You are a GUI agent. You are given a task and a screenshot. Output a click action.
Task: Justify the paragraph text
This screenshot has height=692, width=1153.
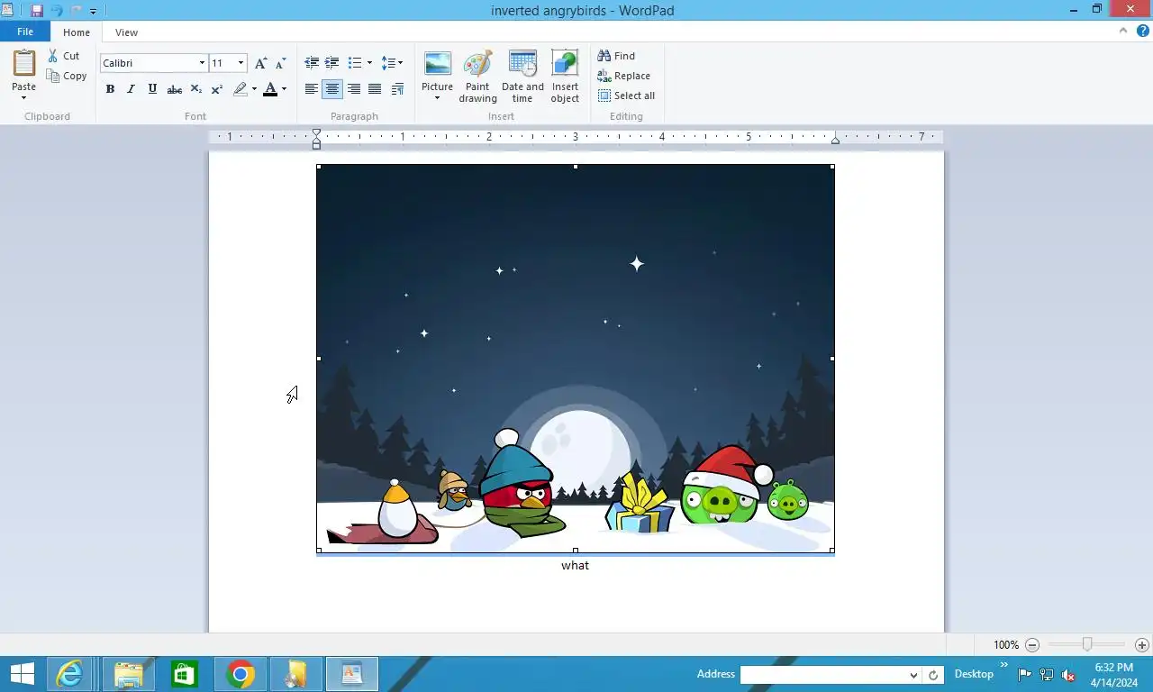375,89
